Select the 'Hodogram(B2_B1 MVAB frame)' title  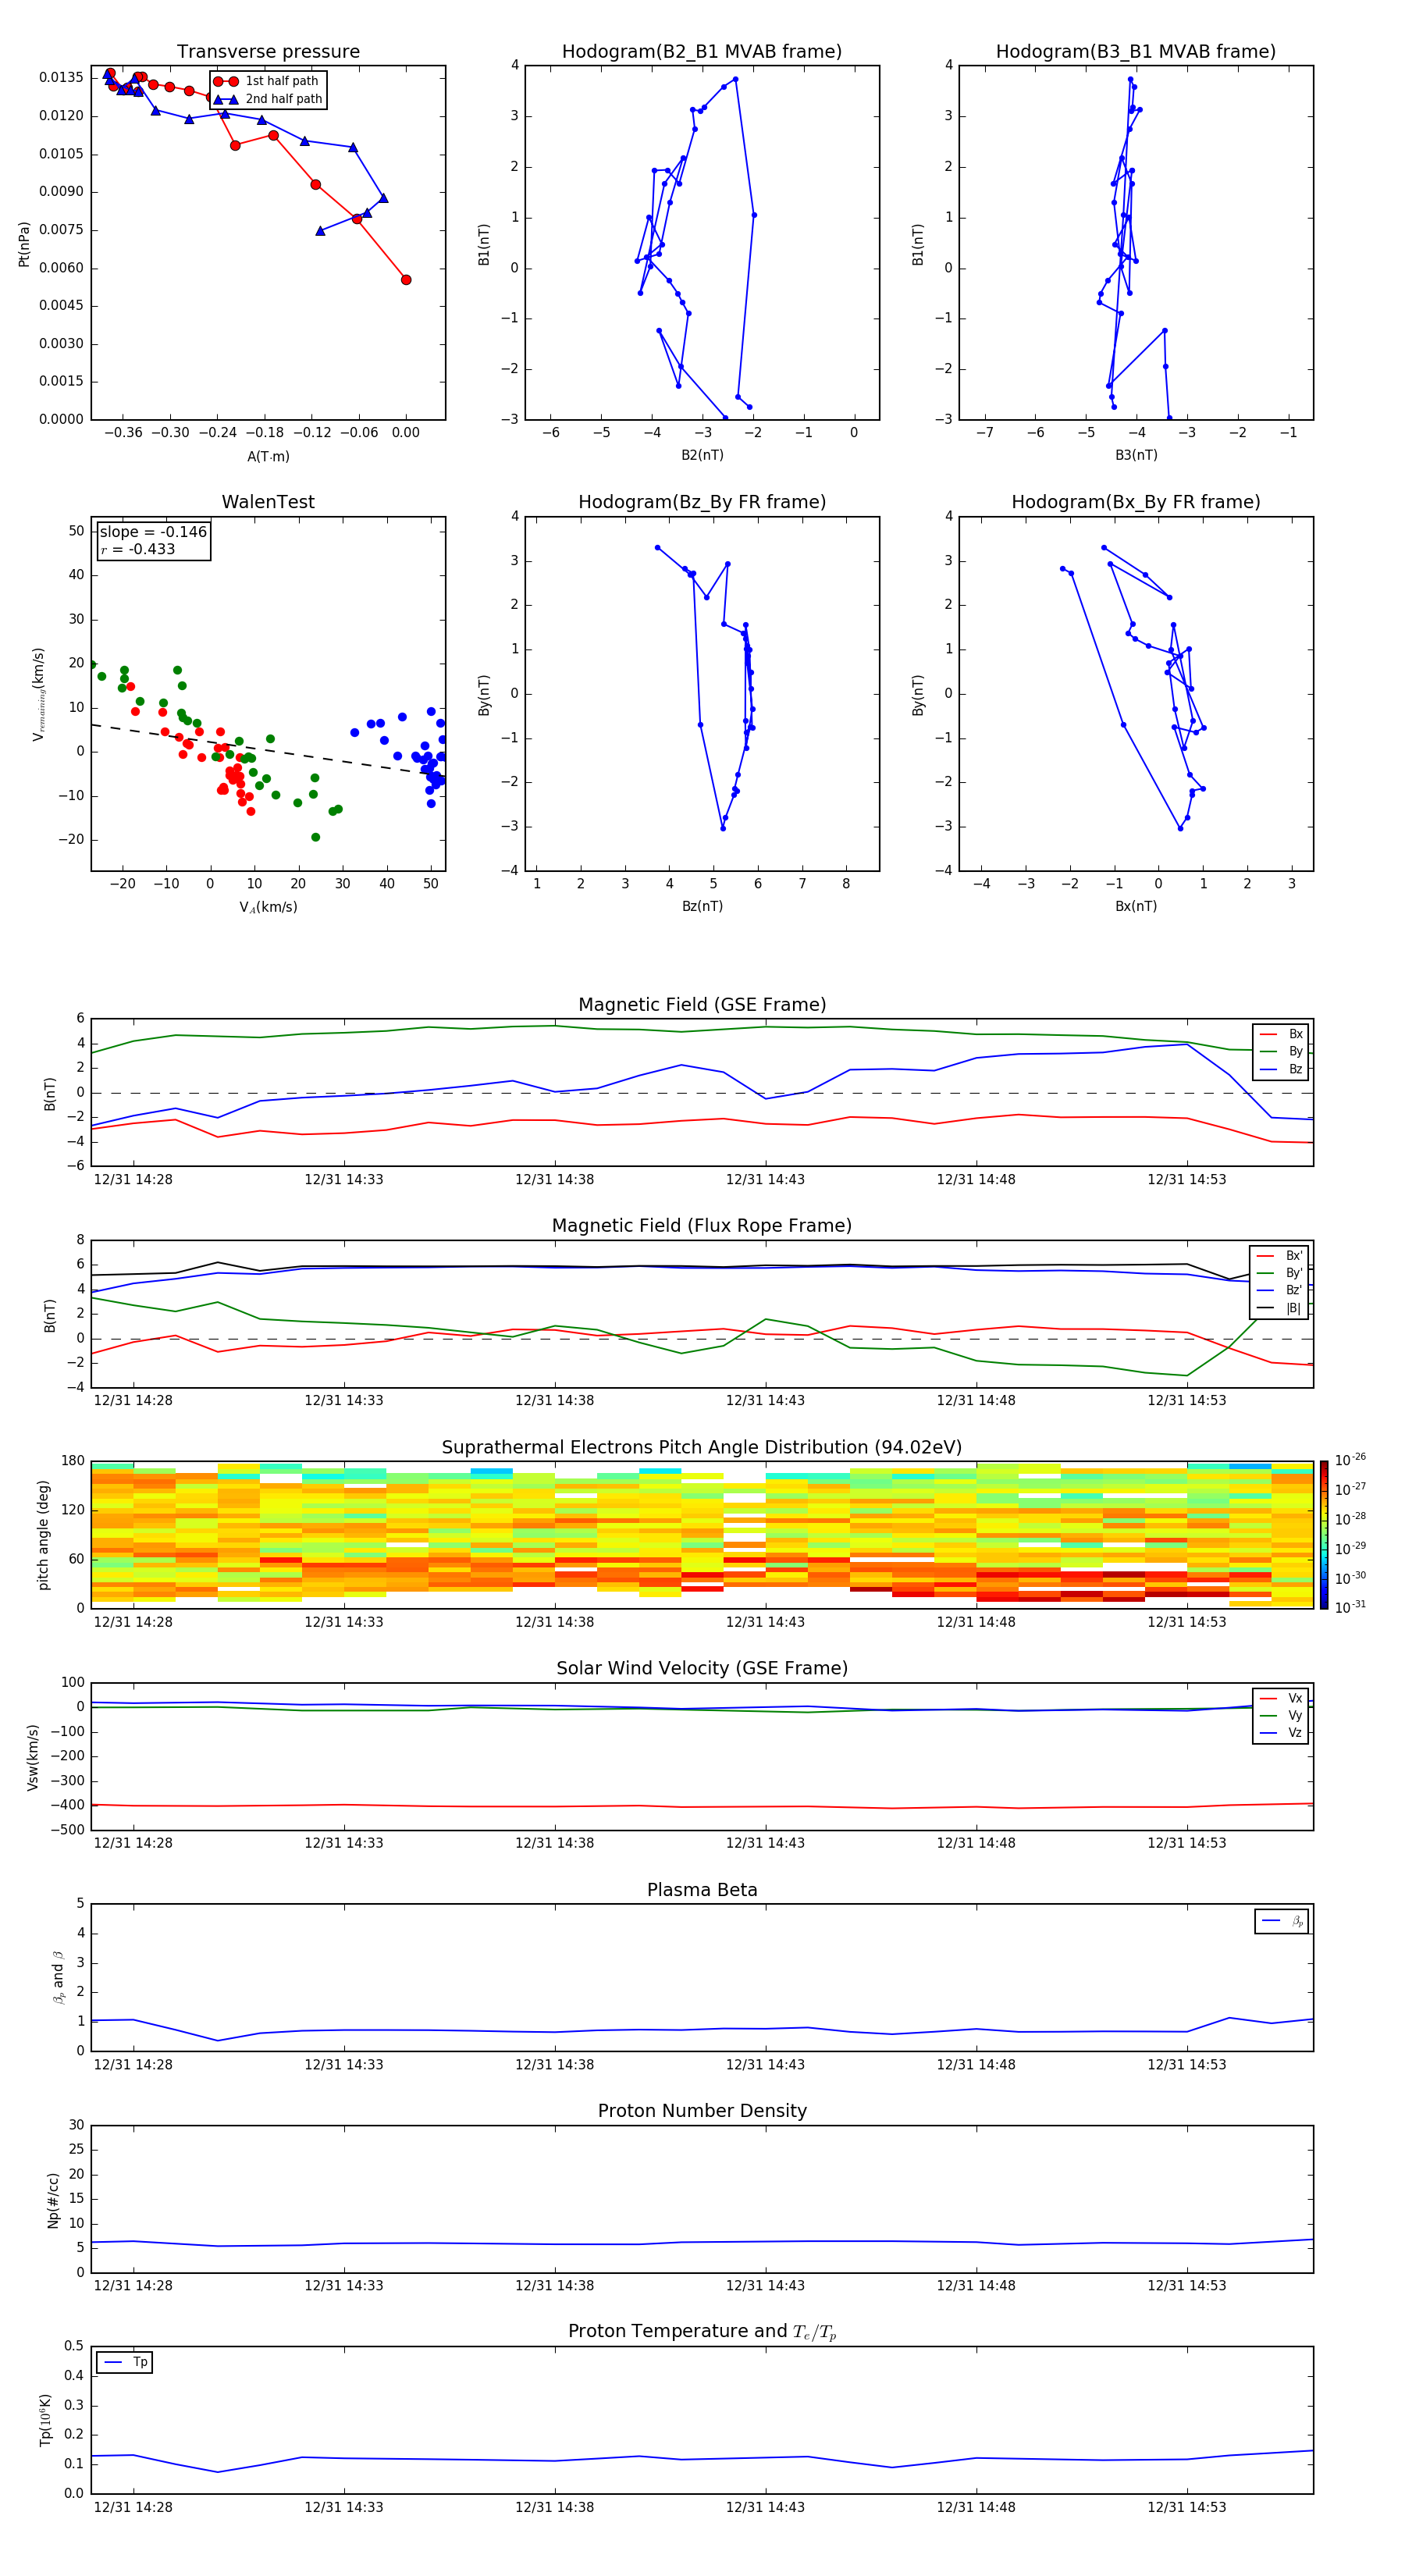(702, 52)
